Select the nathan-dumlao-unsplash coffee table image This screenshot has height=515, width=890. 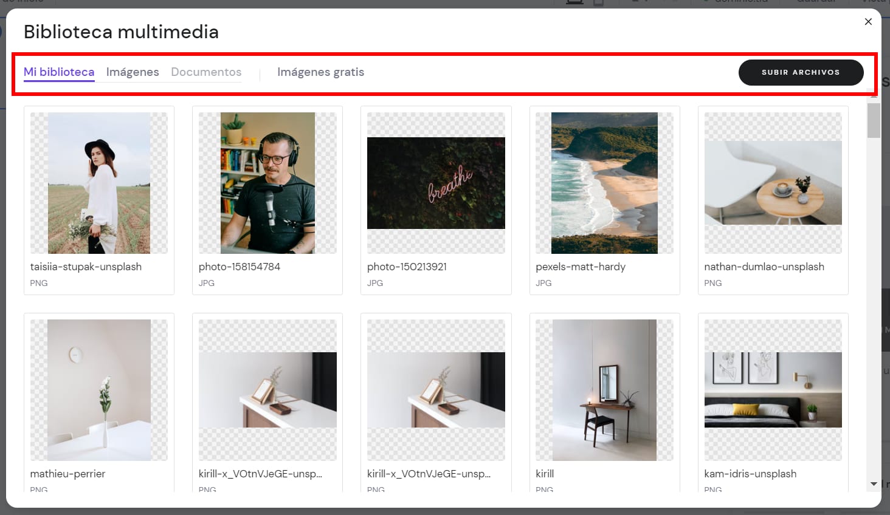coord(773,183)
